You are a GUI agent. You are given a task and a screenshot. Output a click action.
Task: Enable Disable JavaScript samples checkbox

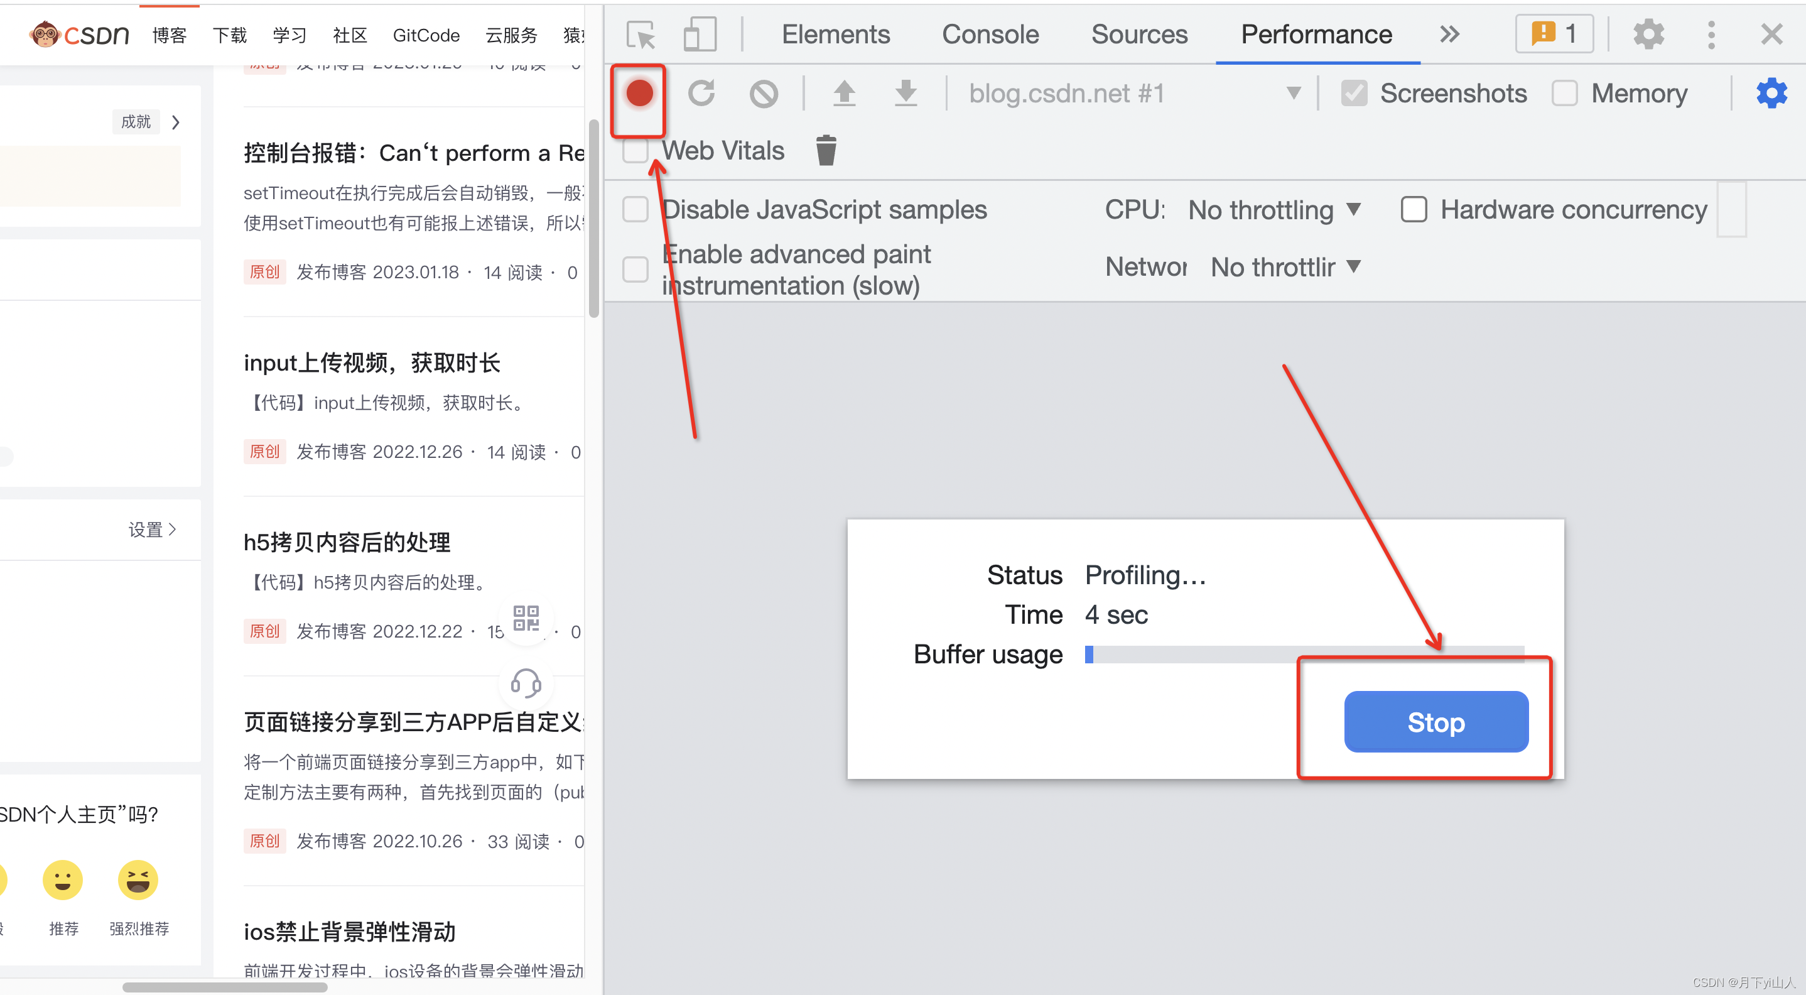pos(637,209)
